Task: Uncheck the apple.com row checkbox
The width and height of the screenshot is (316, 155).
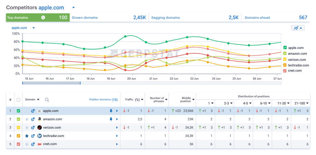Action: pyautogui.click(x=18, y=111)
